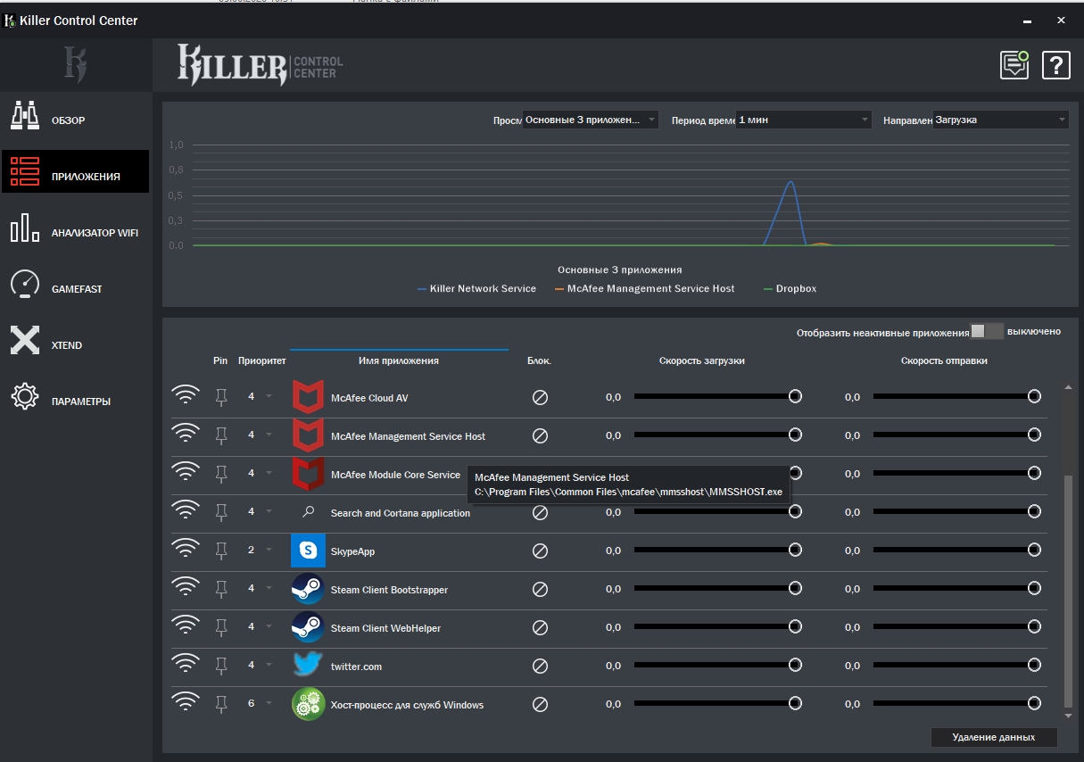Pin the SkypeApp row
This screenshot has height=762, width=1084.
point(222,551)
